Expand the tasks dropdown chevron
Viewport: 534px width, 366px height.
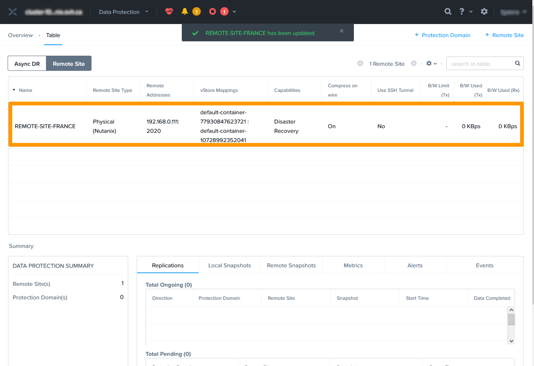click(x=235, y=12)
